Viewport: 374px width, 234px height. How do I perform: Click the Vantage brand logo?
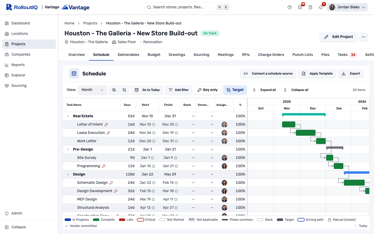click(x=76, y=7)
